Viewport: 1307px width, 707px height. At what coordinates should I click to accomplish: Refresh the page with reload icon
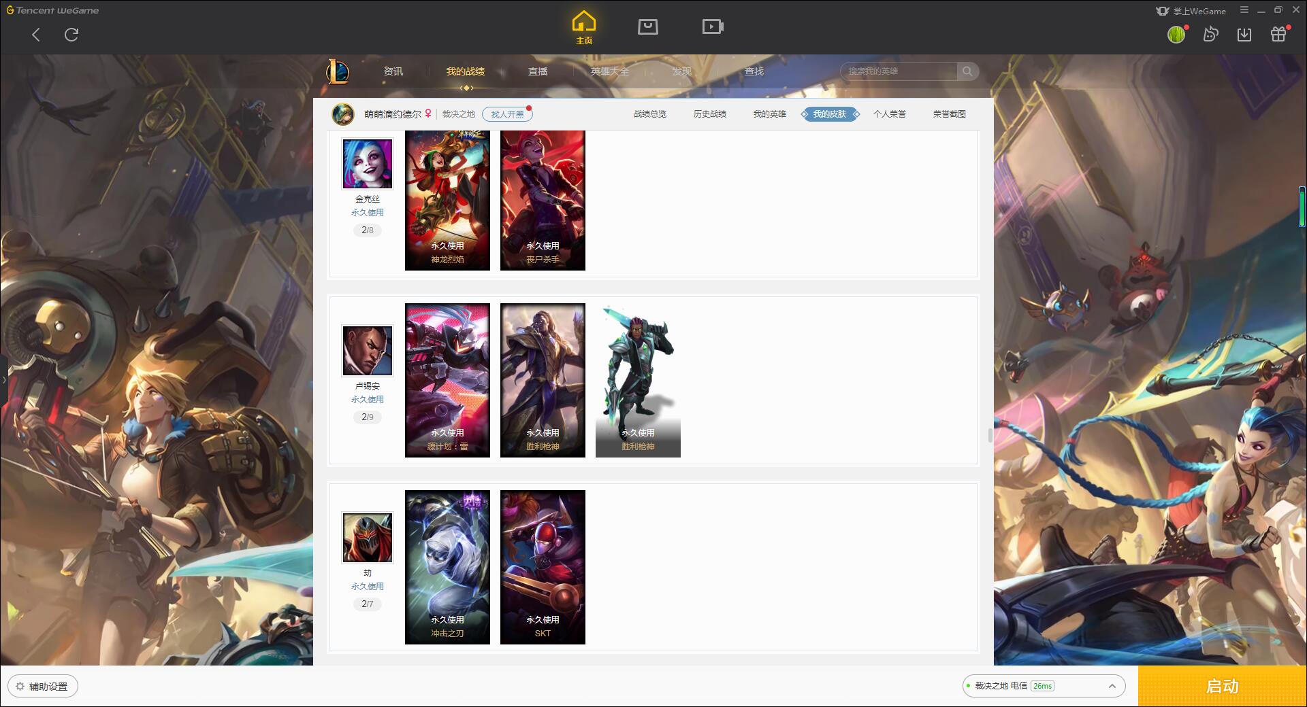(71, 35)
